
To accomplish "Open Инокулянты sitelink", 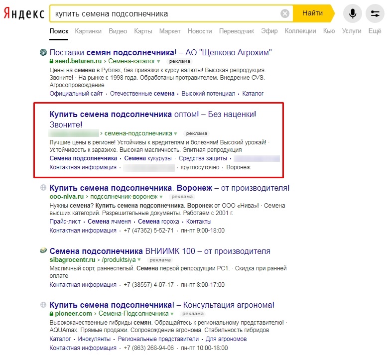I will tap(94, 339).
